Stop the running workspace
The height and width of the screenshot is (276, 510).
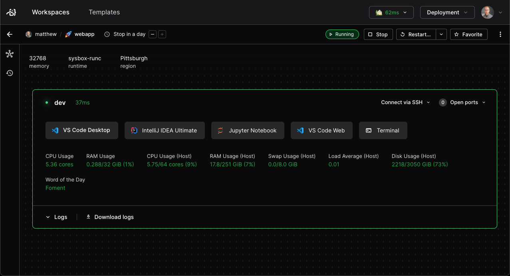[x=378, y=34]
